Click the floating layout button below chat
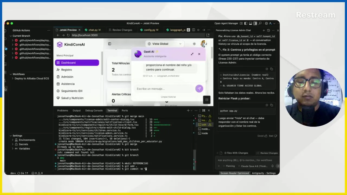 pos(207,100)
